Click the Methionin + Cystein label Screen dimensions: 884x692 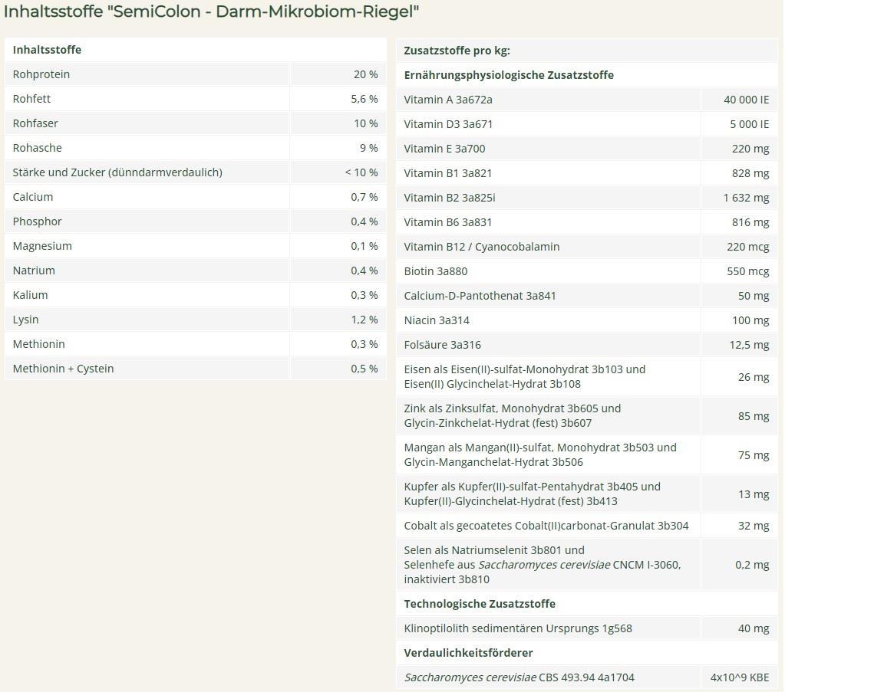pos(63,369)
